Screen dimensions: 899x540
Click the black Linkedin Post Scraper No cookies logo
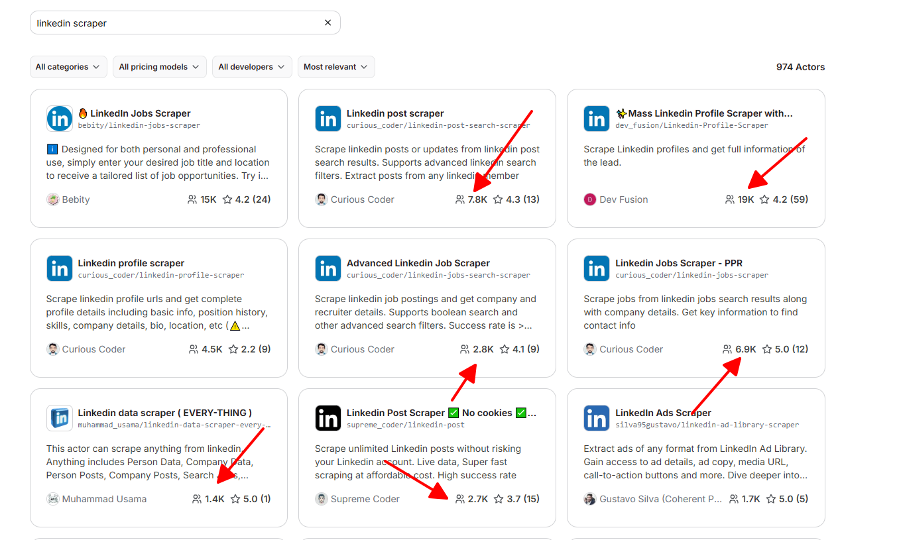328,418
